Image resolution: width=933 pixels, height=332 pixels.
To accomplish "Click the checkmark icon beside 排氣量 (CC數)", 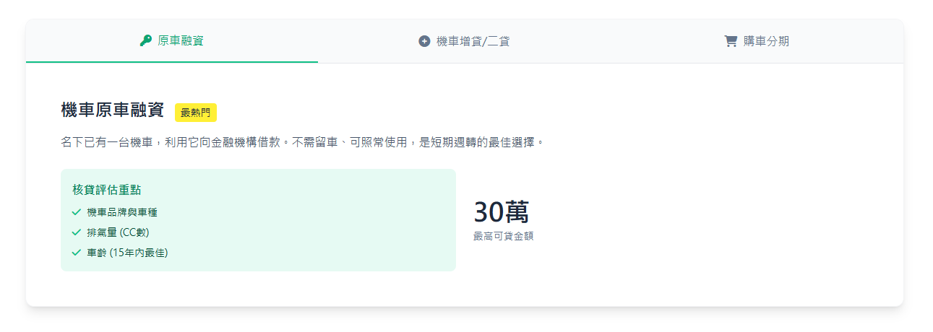I will (76, 232).
